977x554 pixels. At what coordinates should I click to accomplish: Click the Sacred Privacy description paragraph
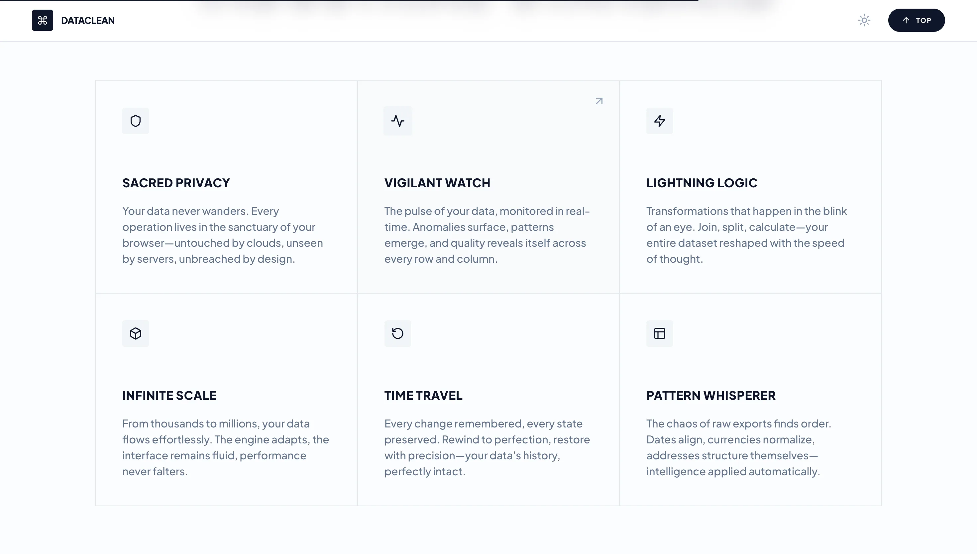click(223, 235)
